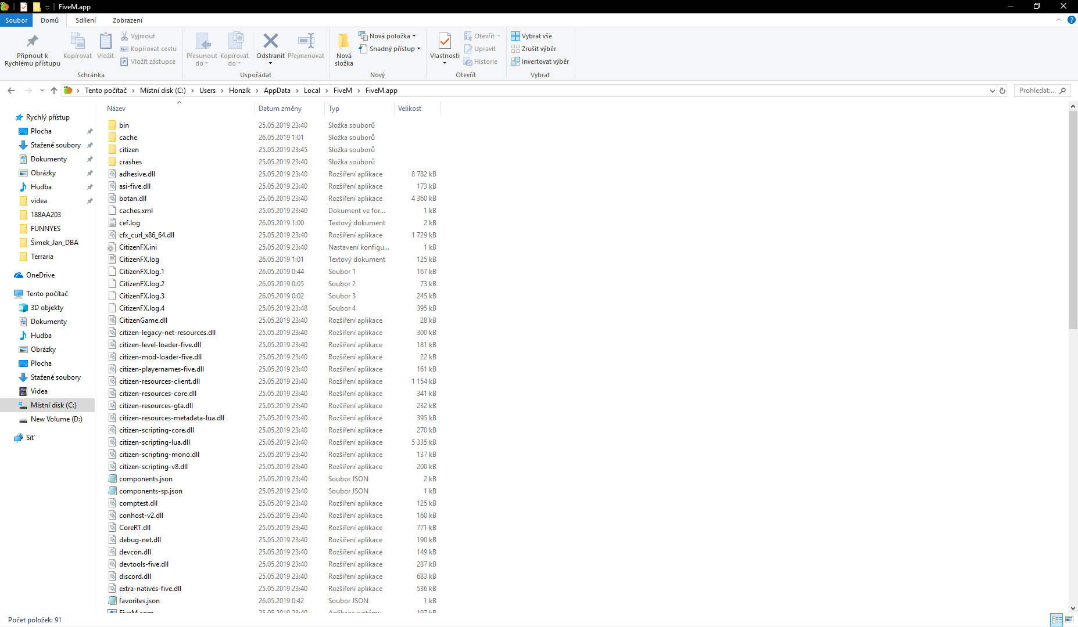Open address bar history dropdown arrow
The height and width of the screenshot is (627, 1078).
pos(992,91)
